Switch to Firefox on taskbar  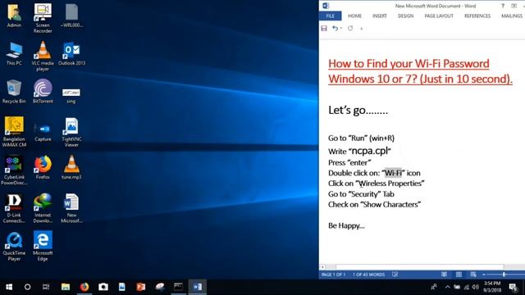coord(84,287)
